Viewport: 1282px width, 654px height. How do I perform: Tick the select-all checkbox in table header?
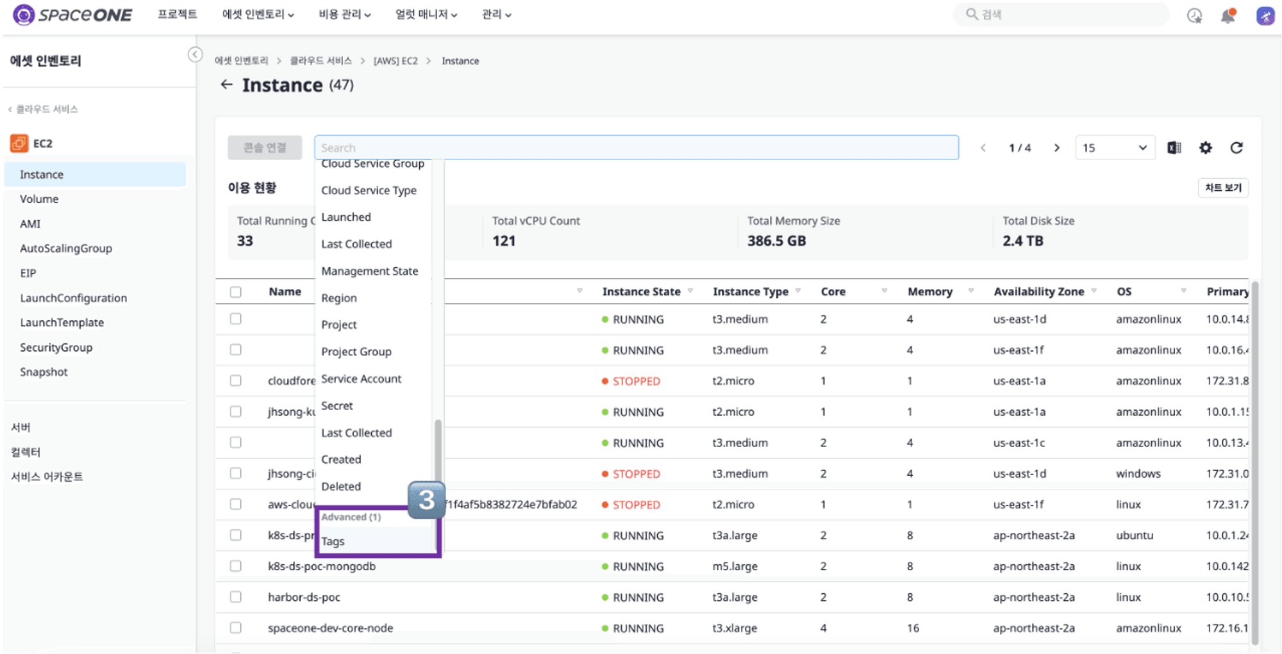(x=236, y=292)
